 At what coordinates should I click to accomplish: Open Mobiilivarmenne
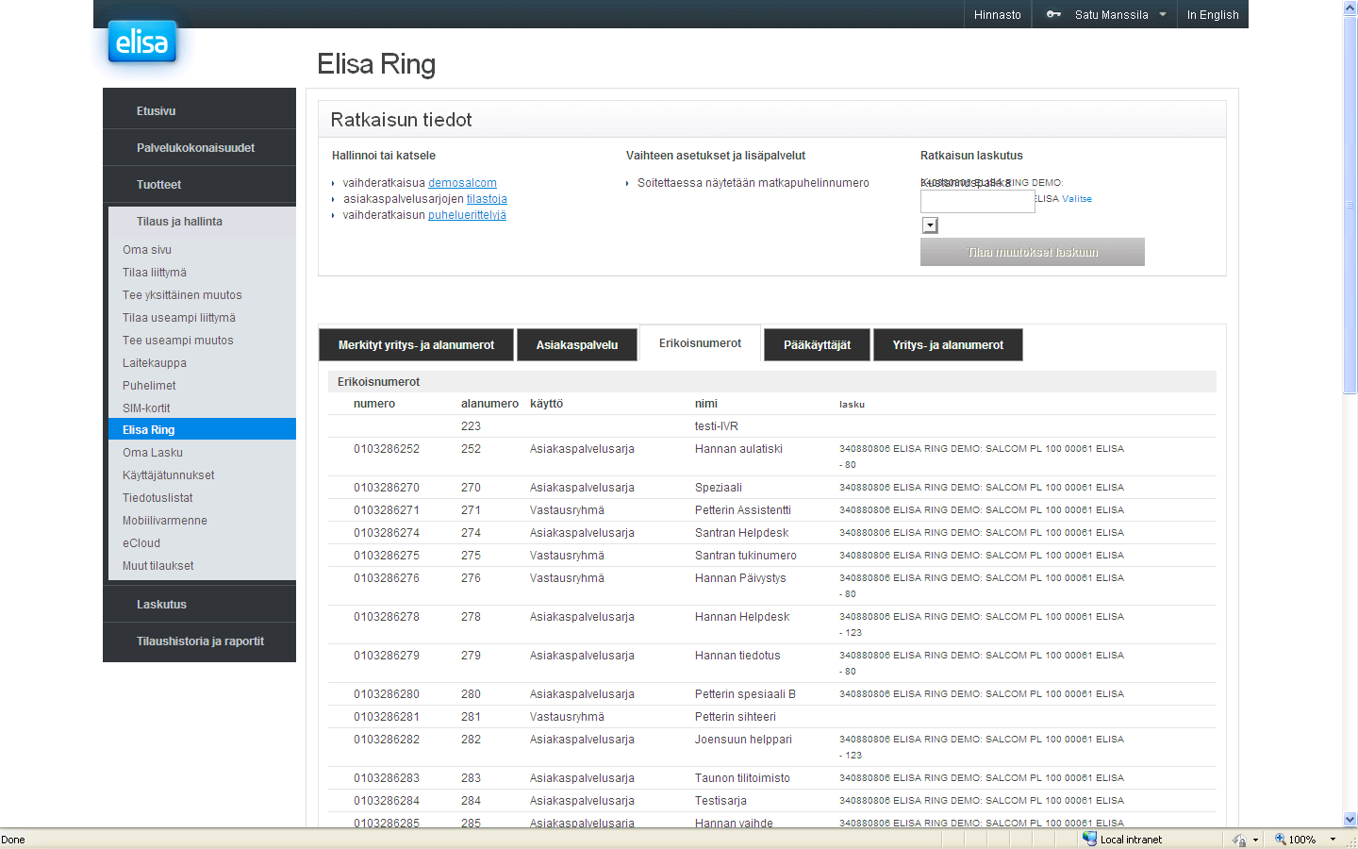pyautogui.click(x=164, y=520)
